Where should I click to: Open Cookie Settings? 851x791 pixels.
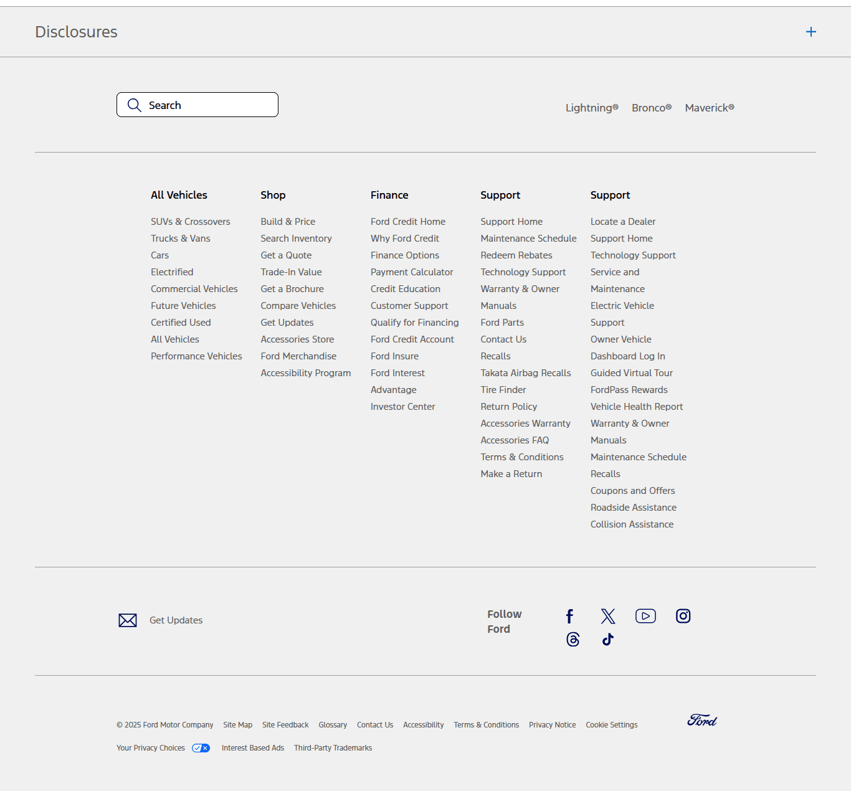tap(612, 725)
